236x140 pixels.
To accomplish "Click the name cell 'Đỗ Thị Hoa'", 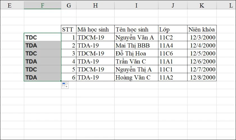I will coord(136,53).
